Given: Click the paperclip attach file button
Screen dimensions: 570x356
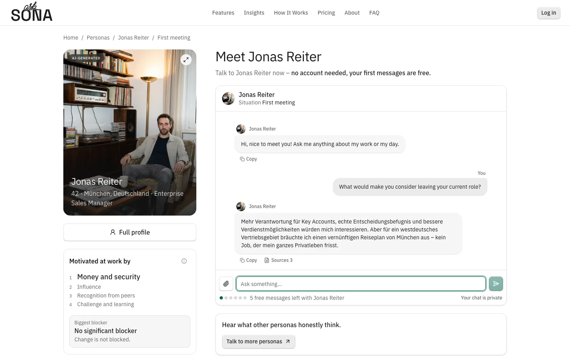Looking at the screenshot, I should 226,284.
